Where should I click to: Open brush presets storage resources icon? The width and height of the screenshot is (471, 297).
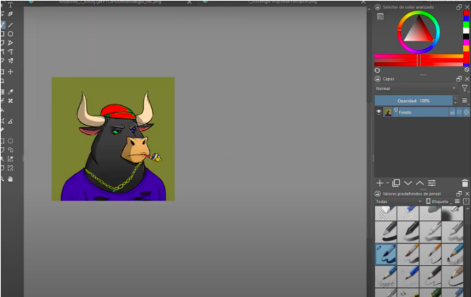(466, 202)
